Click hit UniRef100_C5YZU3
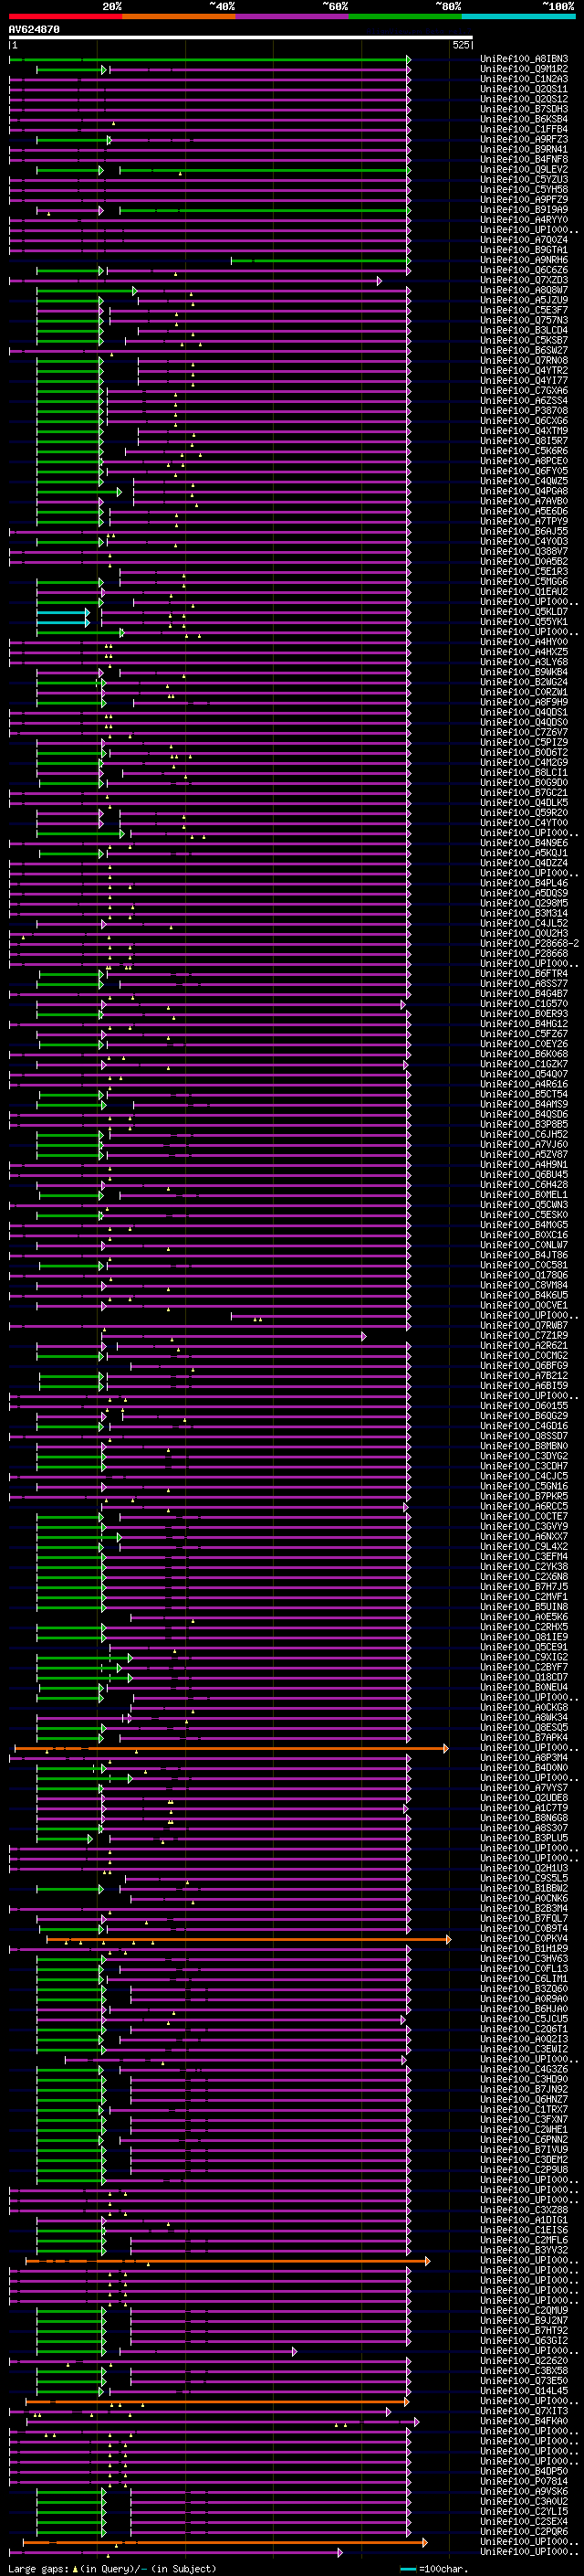 pyautogui.click(x=524, y=179)
